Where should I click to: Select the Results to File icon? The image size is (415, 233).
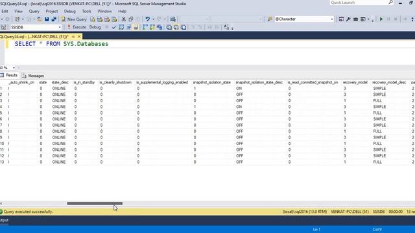tap(183, 27)
